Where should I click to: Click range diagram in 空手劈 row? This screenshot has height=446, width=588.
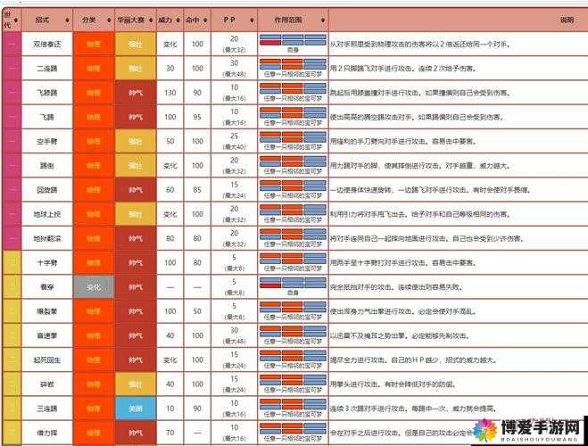point(293,137)
